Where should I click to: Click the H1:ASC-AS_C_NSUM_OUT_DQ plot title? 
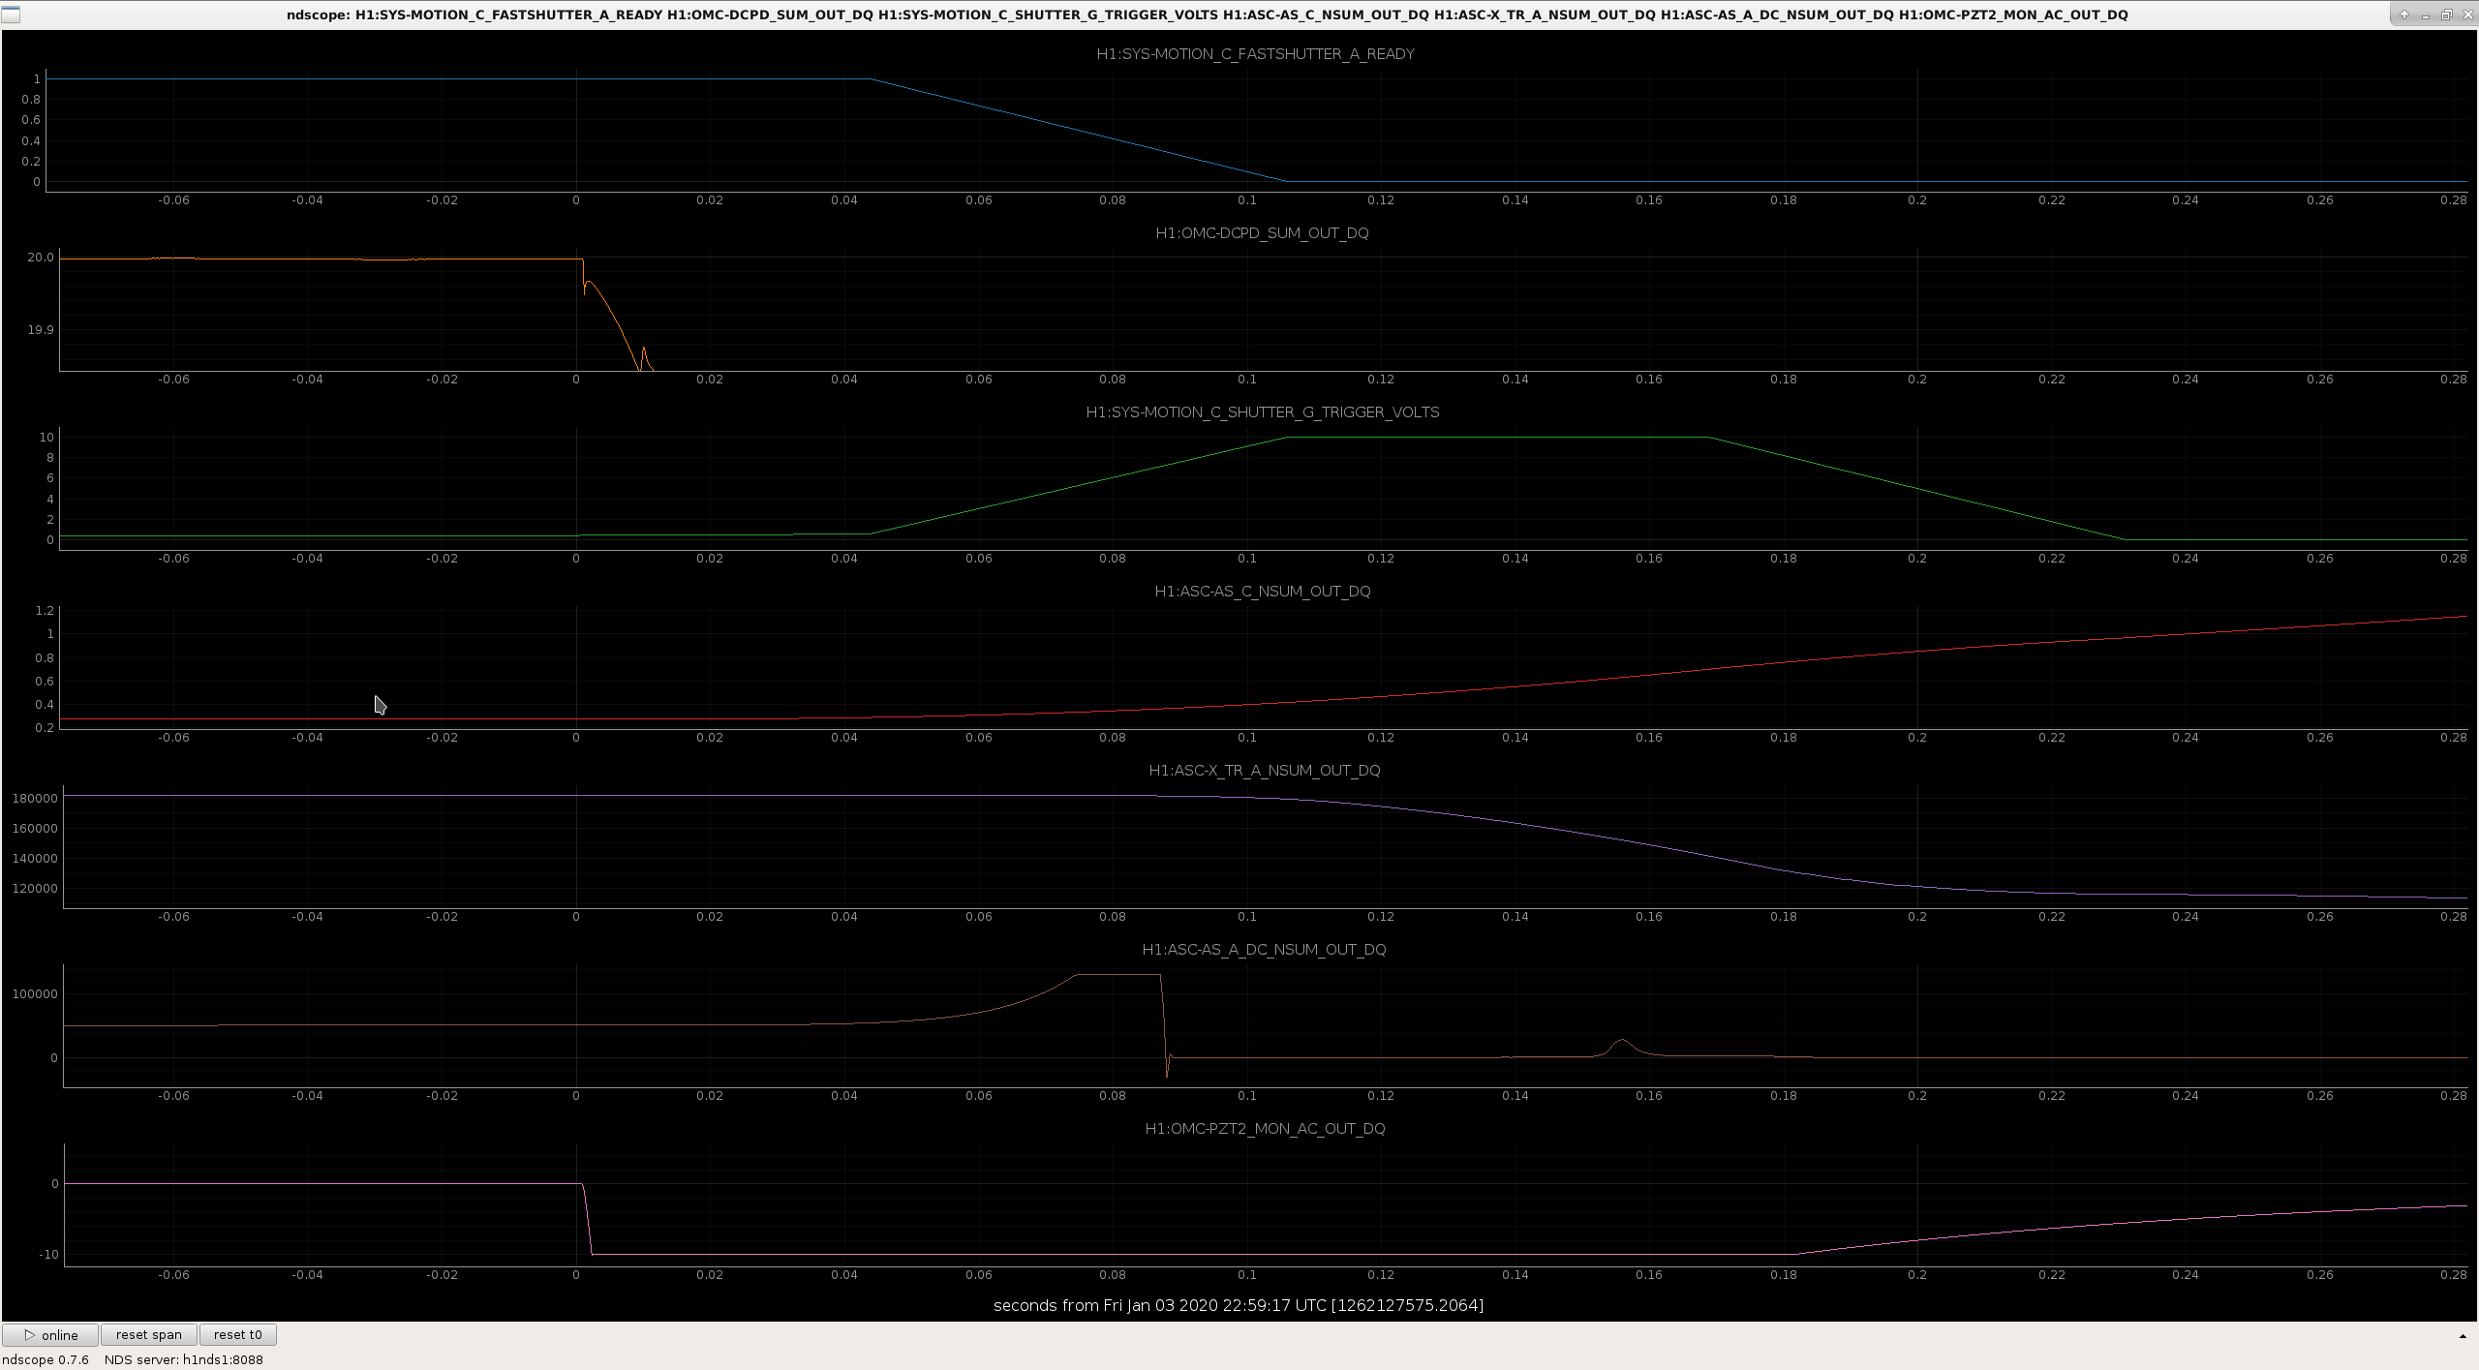click(x=1262, y=592)
